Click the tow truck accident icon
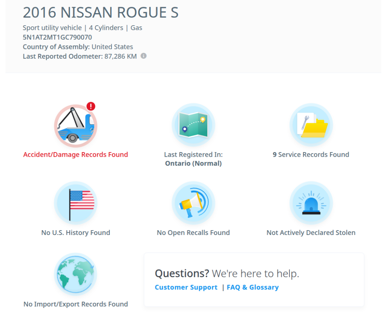The image size is (386, 316). tap(75, 126)
